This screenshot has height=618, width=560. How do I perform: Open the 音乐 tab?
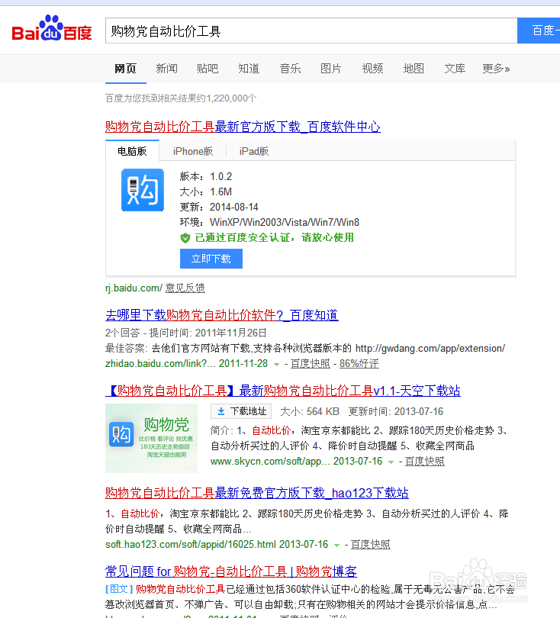coord(290,69)
